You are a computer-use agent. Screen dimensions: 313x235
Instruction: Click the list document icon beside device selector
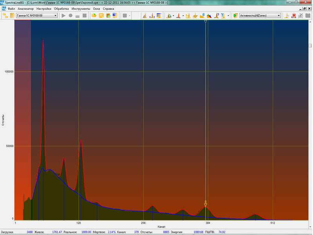(12, 16)
